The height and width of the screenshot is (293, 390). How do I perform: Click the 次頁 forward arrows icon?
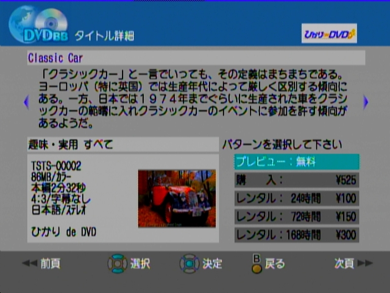tap(365, 263)
